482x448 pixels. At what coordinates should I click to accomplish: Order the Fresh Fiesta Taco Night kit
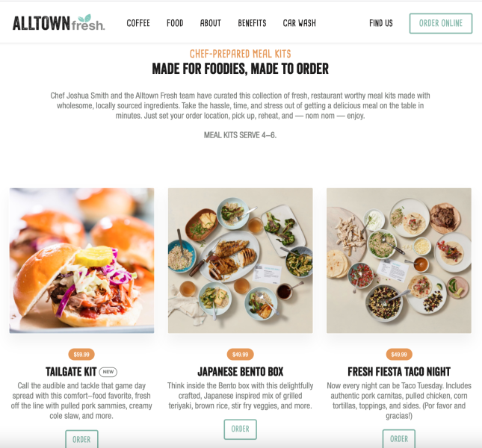[399, 439]
